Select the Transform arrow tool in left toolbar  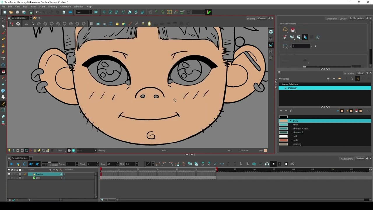tap(3, 20)
